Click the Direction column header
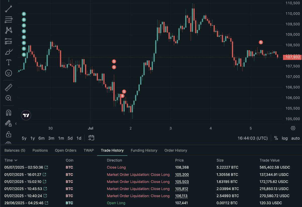 [x=114, y=160]
